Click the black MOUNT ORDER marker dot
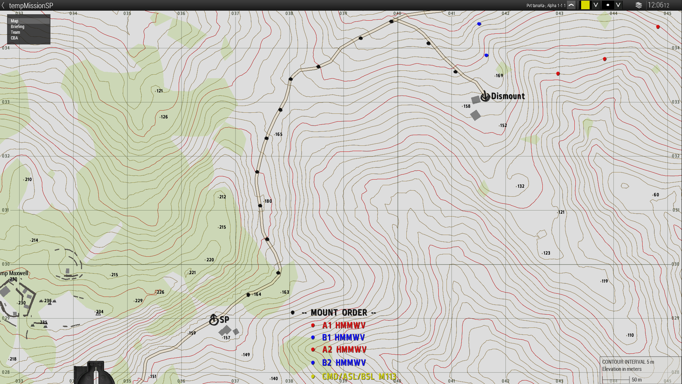682x384 pixels. tap(293, 313)
